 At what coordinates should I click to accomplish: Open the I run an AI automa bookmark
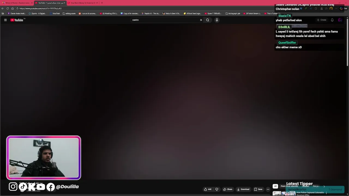88,13
